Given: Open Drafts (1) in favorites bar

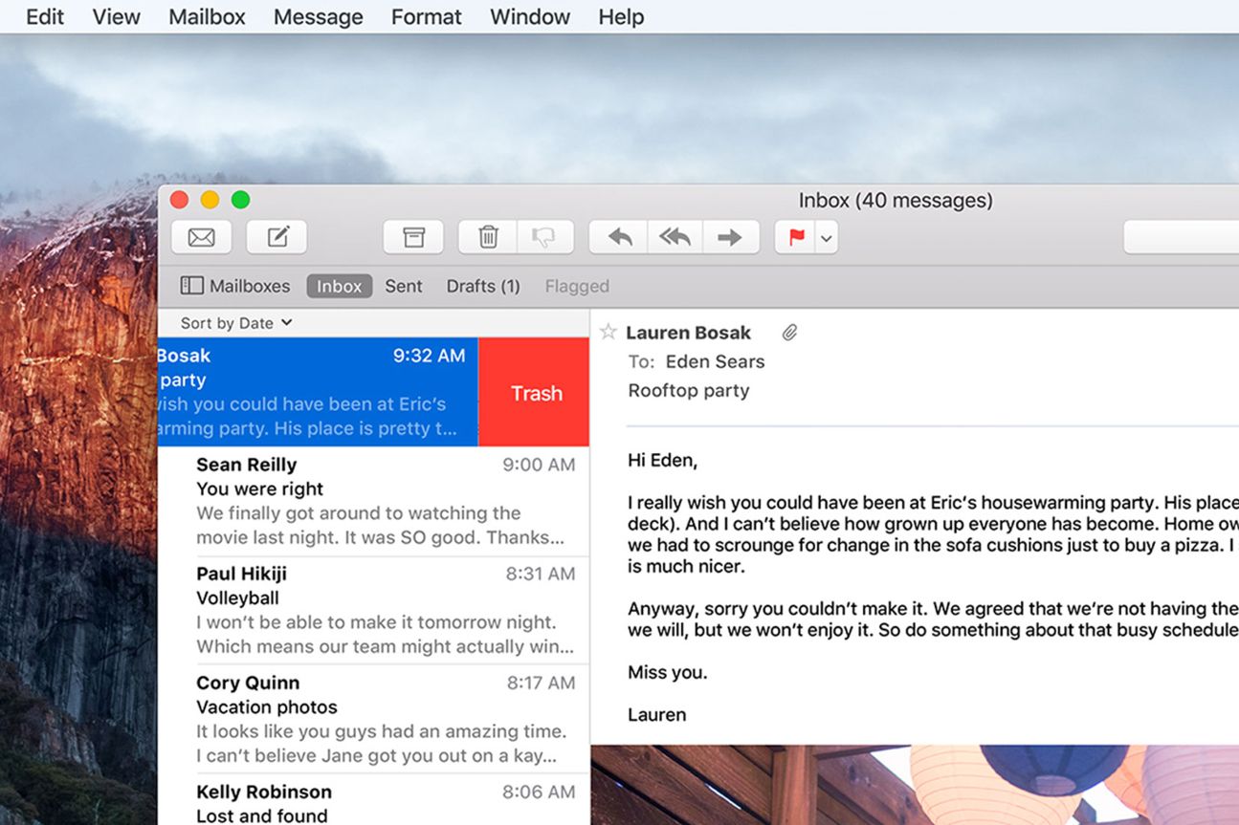Looking at the screenshot, I should pos(483,286).
